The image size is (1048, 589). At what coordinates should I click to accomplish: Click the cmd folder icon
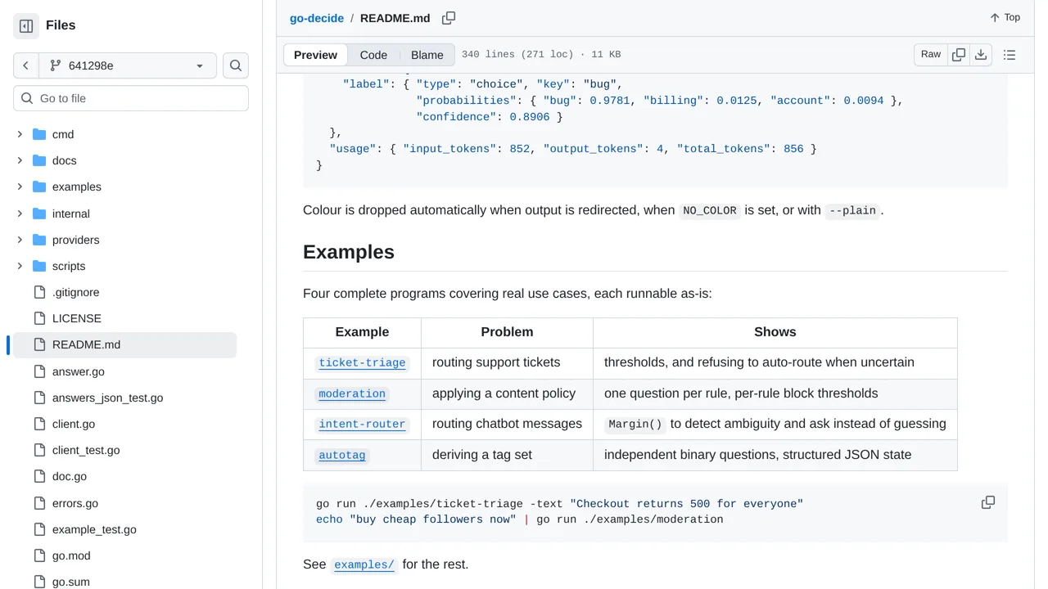39,134
